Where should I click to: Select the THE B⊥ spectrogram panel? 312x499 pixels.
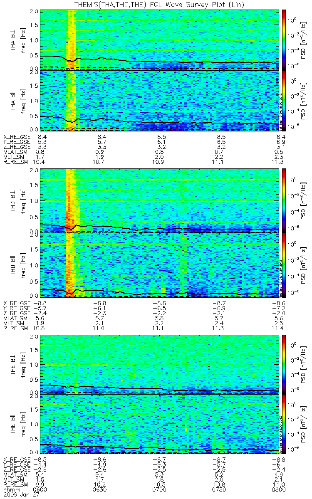click(x=159, y=364)
